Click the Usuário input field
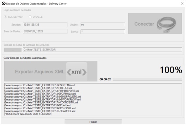Screen dimensions: 186x125 point(103,25)
